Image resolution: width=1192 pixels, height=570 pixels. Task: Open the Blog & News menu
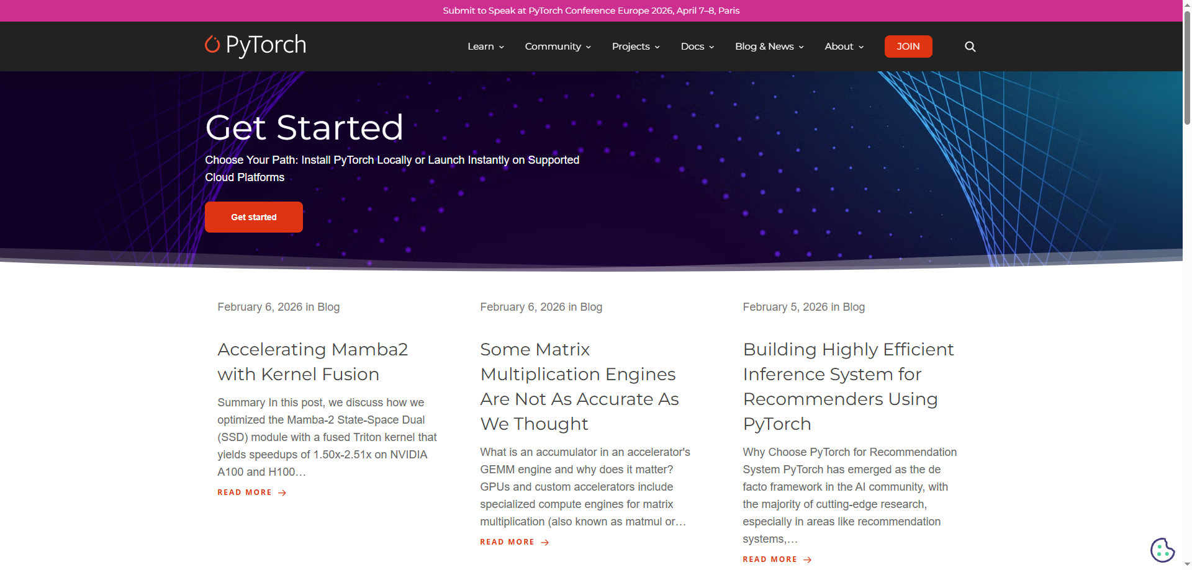tap(769, 46)
